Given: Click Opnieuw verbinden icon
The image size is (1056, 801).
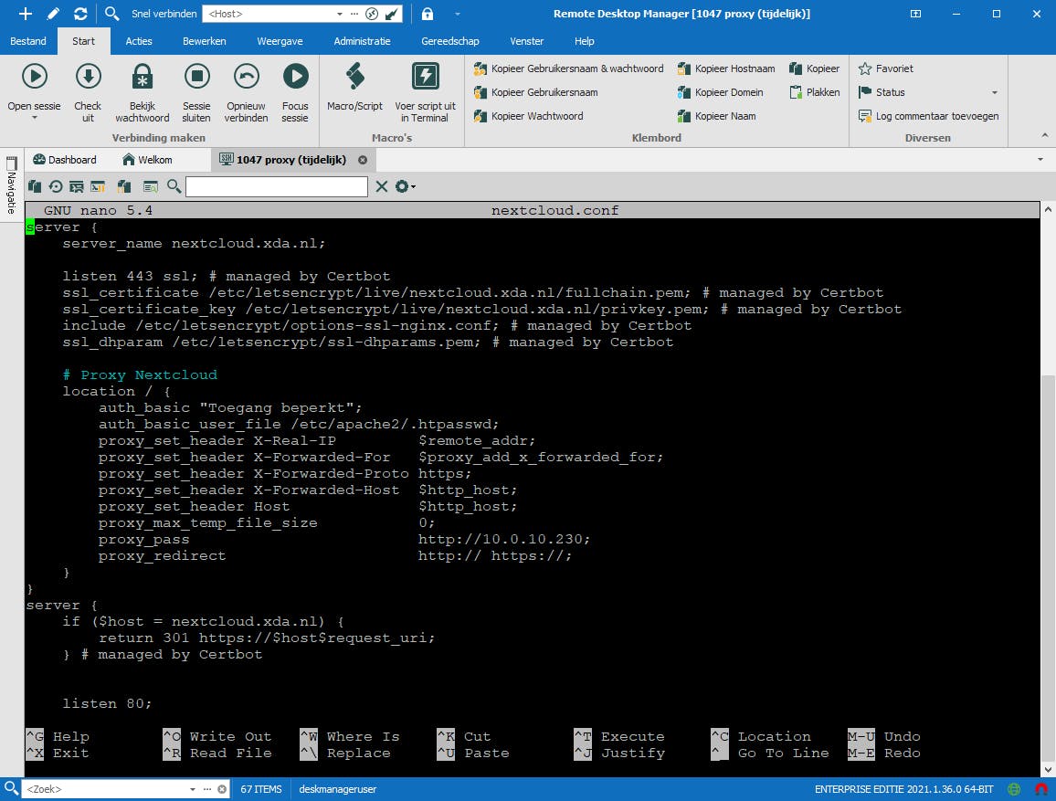Looking at the screenshot, I should [x=246, y=77].
